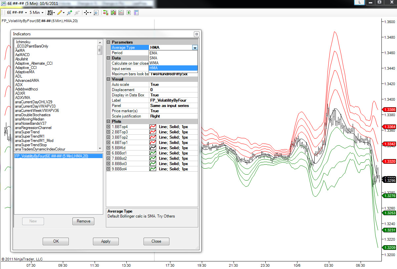Select the Display in Data Box True value
Image resolution: width=397 pixels, height=269 pixels.
click(x=173, y=95)
